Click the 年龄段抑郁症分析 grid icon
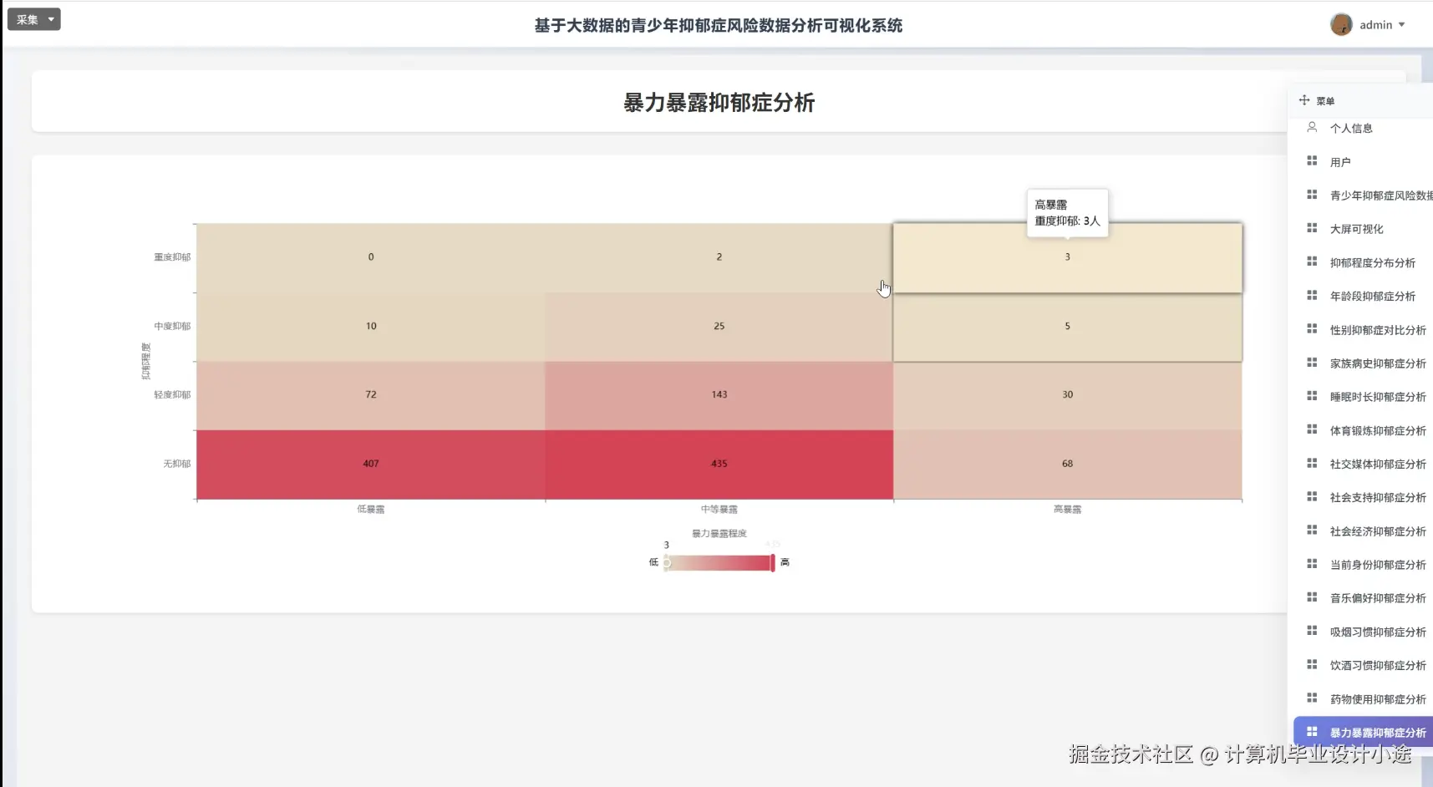Viewport: 1433px width, 787px height. (1314, 295)
